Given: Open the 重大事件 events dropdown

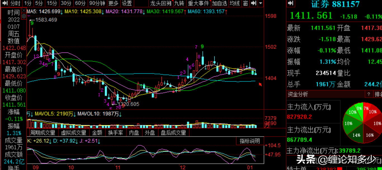Looking at the screenshot, I should pos(198,3).
